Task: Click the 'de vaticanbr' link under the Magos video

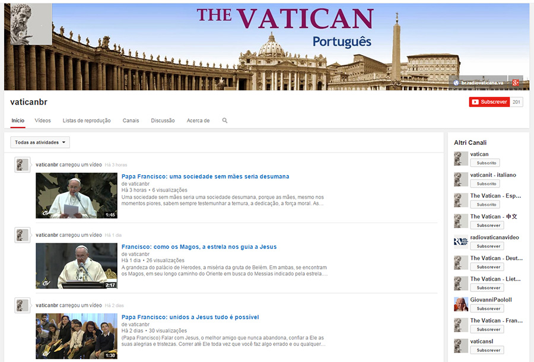Action: [135, 254]
